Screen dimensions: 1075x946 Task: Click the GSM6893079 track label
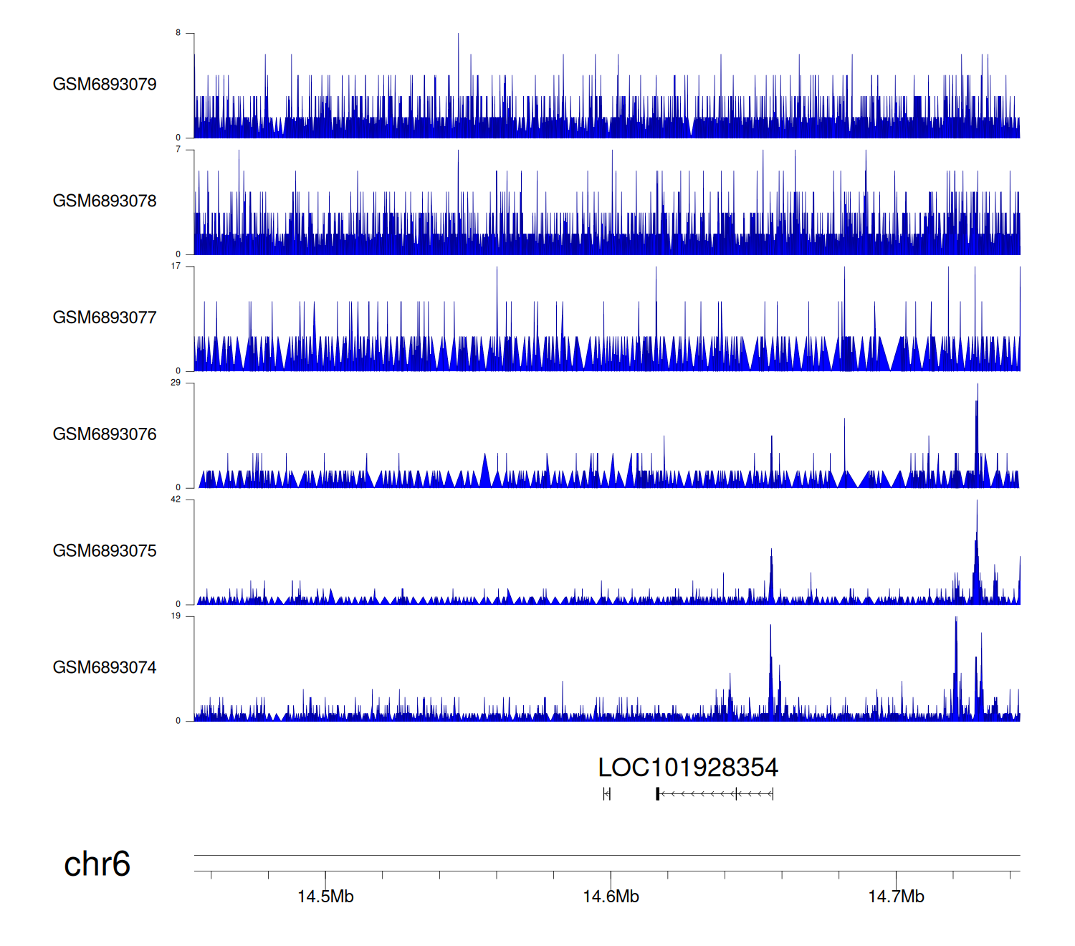[105, 85]
